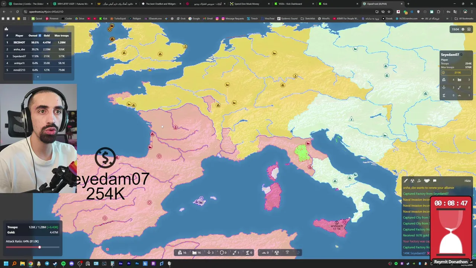Select the Defense Post shield build item
This screenshot has width=476, height=268.
(223, 252)
